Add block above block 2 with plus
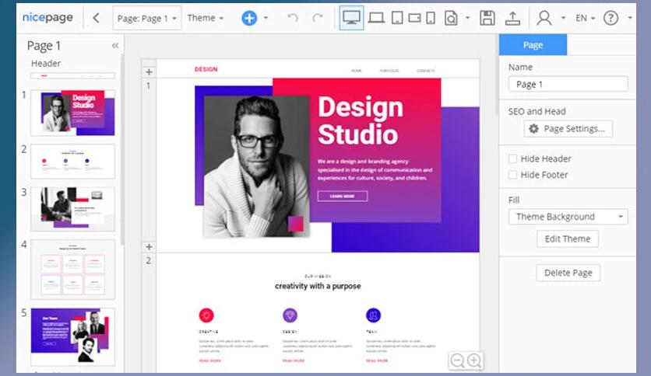Screen dimensions: 651x376 (149, 247)
